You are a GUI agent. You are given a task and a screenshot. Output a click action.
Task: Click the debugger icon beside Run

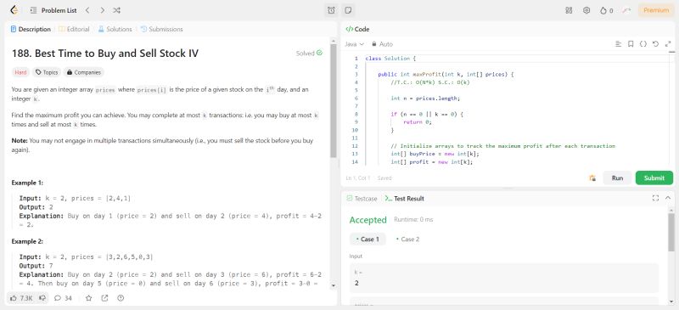[592, 178]
